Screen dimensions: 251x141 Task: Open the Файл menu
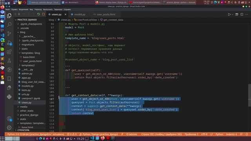click(7, 9)
